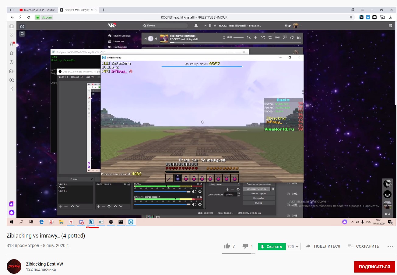The height and width of the screenshot is (275, 397).
Task: Open sidebar notifications bell with badge
Action: (x=12, y=44)
